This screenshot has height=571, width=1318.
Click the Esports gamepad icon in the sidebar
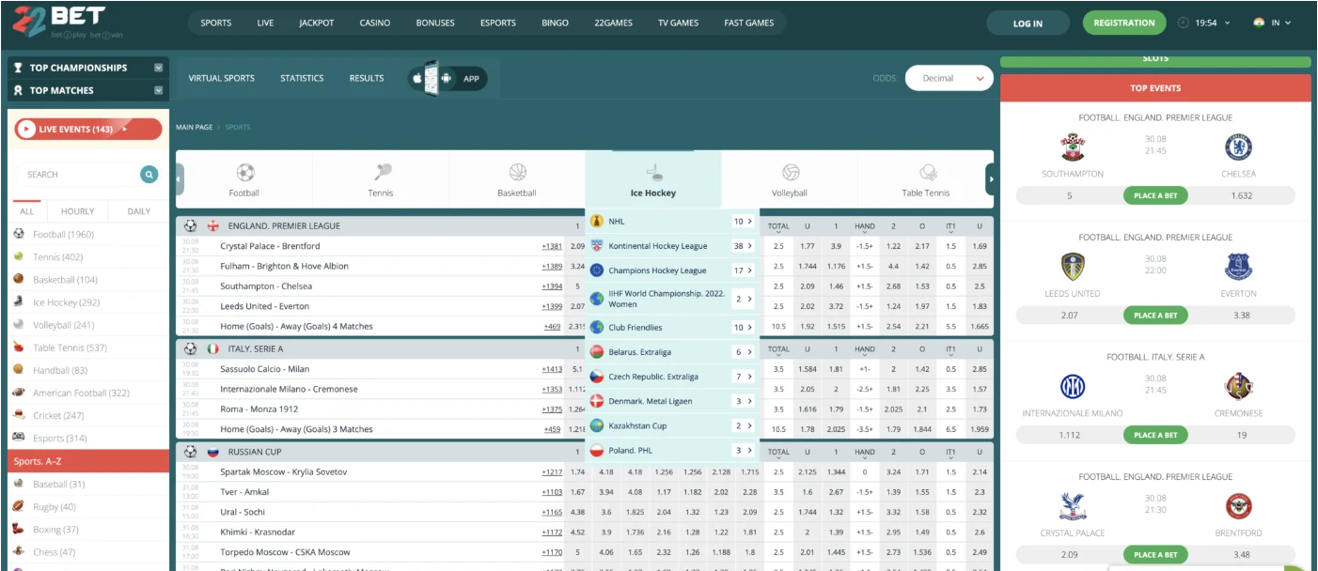(x=19, y=438)
